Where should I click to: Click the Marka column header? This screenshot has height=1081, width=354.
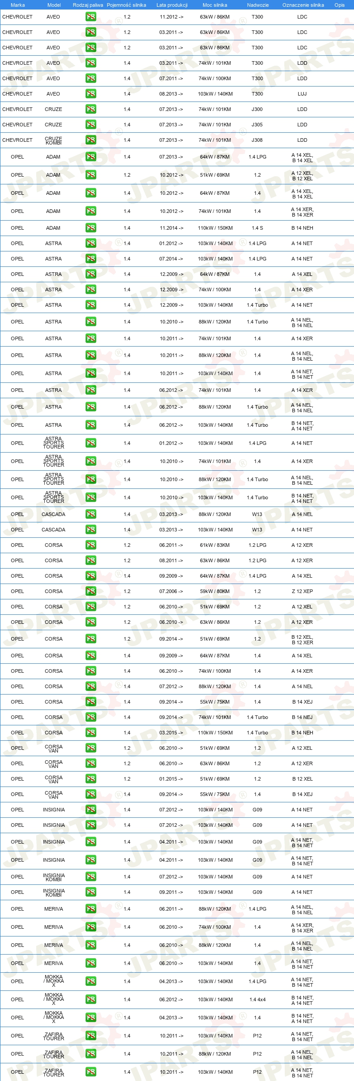pos(18,5)
